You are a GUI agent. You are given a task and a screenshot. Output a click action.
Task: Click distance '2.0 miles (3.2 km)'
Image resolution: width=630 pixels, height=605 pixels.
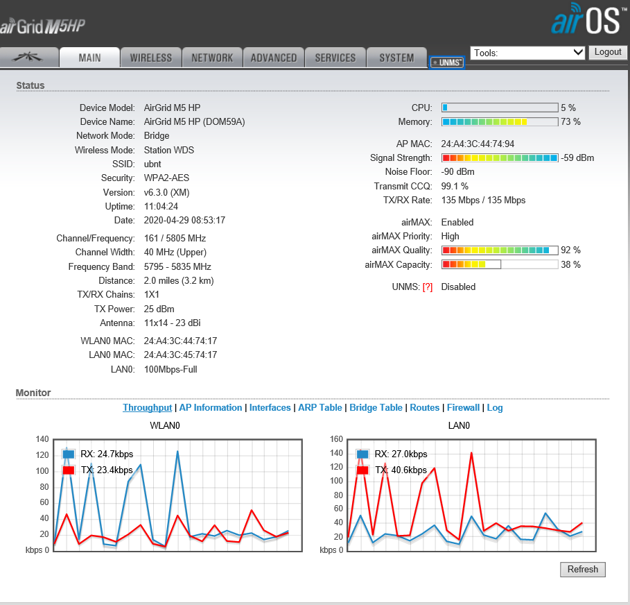(179, 280)
